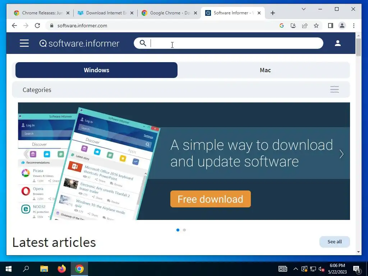
Task: Select the Windows platform tab
Action: [x=96, y=70]
